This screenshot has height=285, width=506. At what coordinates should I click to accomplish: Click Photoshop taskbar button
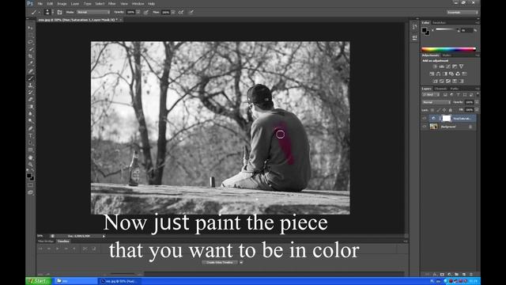(x=119, y=281)
